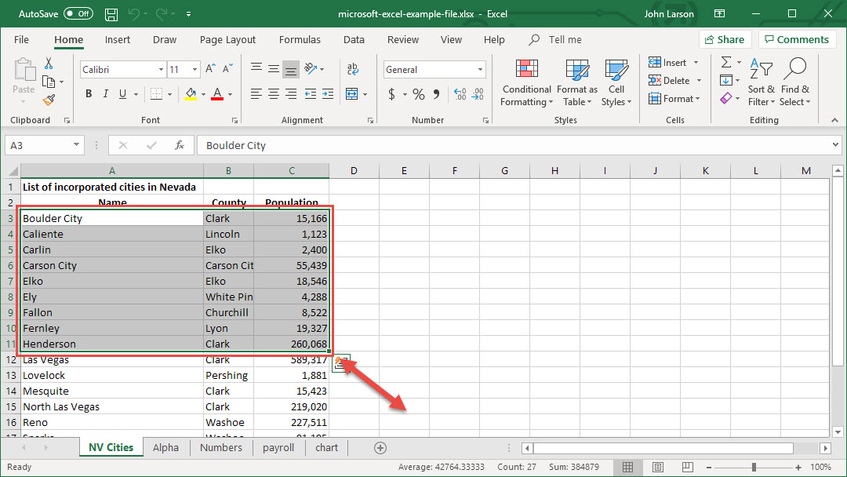The image size is (847, 477).
Task: Open the General number format dropdown
Action: tap(481, 70)
